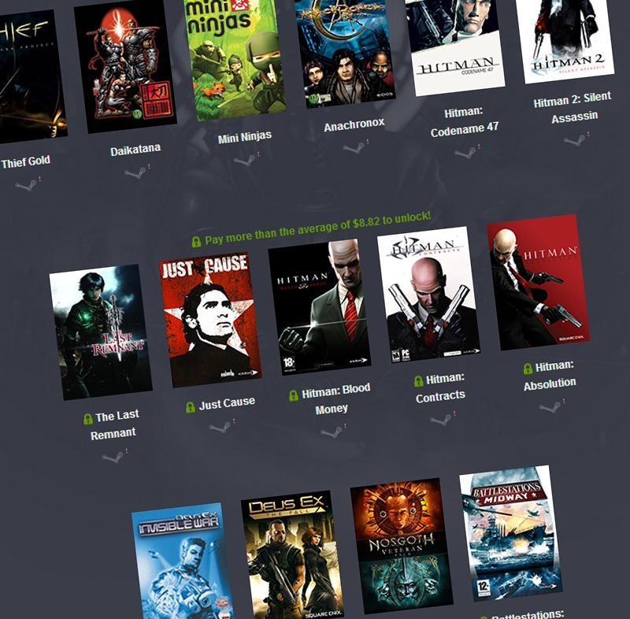Click the Hitman Contracts box art
Screen dimensions: 630x619
[428, 295]
